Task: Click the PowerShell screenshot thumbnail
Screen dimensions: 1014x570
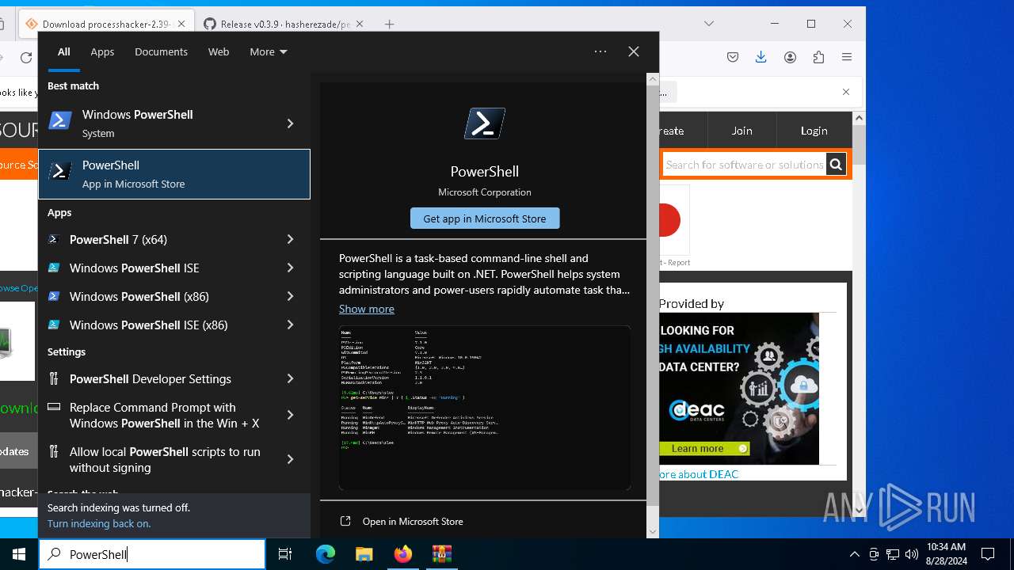Action: coord(485,408)
